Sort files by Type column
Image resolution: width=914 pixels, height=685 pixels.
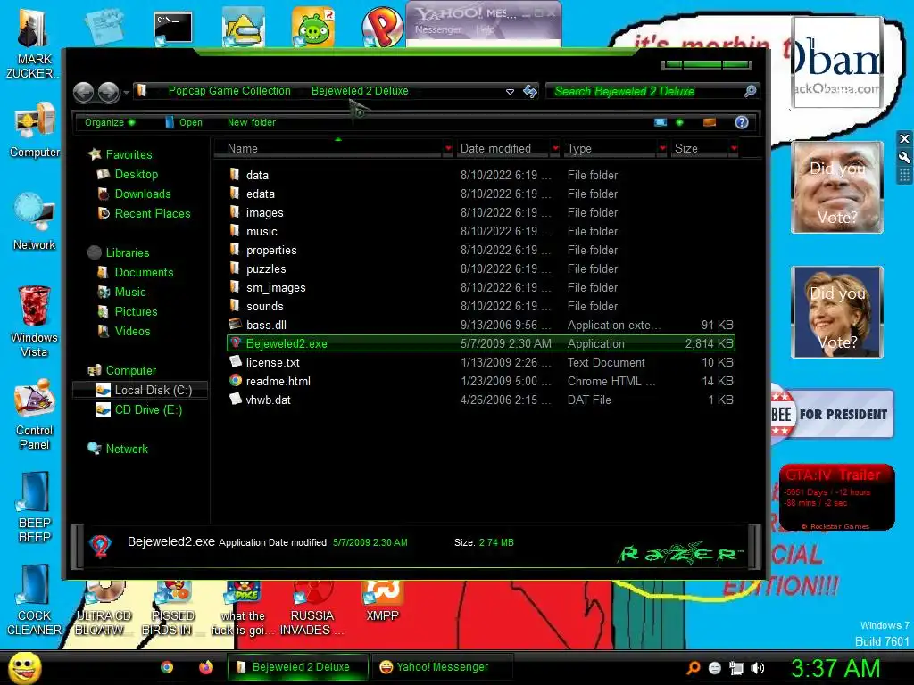click(611, 149)
